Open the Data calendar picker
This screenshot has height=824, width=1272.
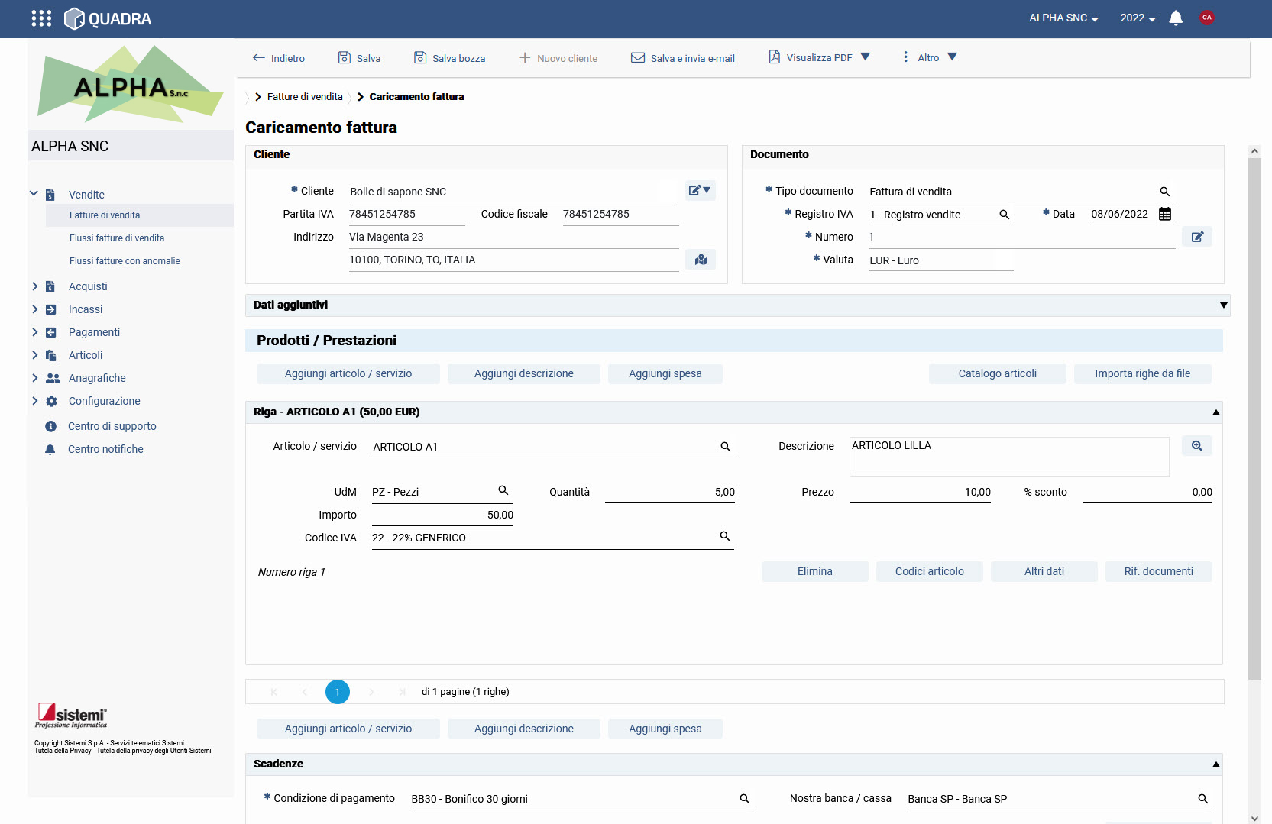(x=1165, y=214)
